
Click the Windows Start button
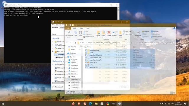click(3, 104)
